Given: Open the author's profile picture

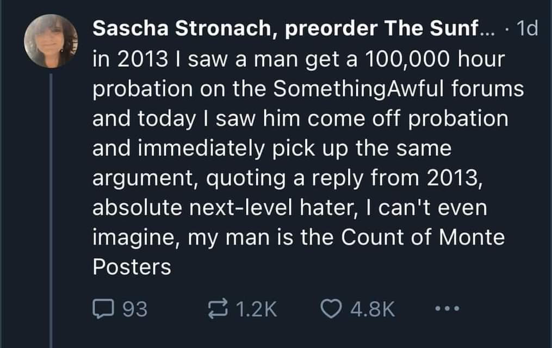Looking at the screenshot, I should coord(52,41).
